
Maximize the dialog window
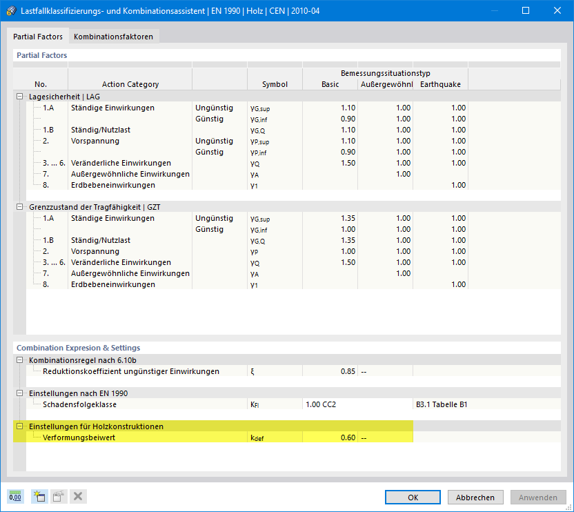525,10
